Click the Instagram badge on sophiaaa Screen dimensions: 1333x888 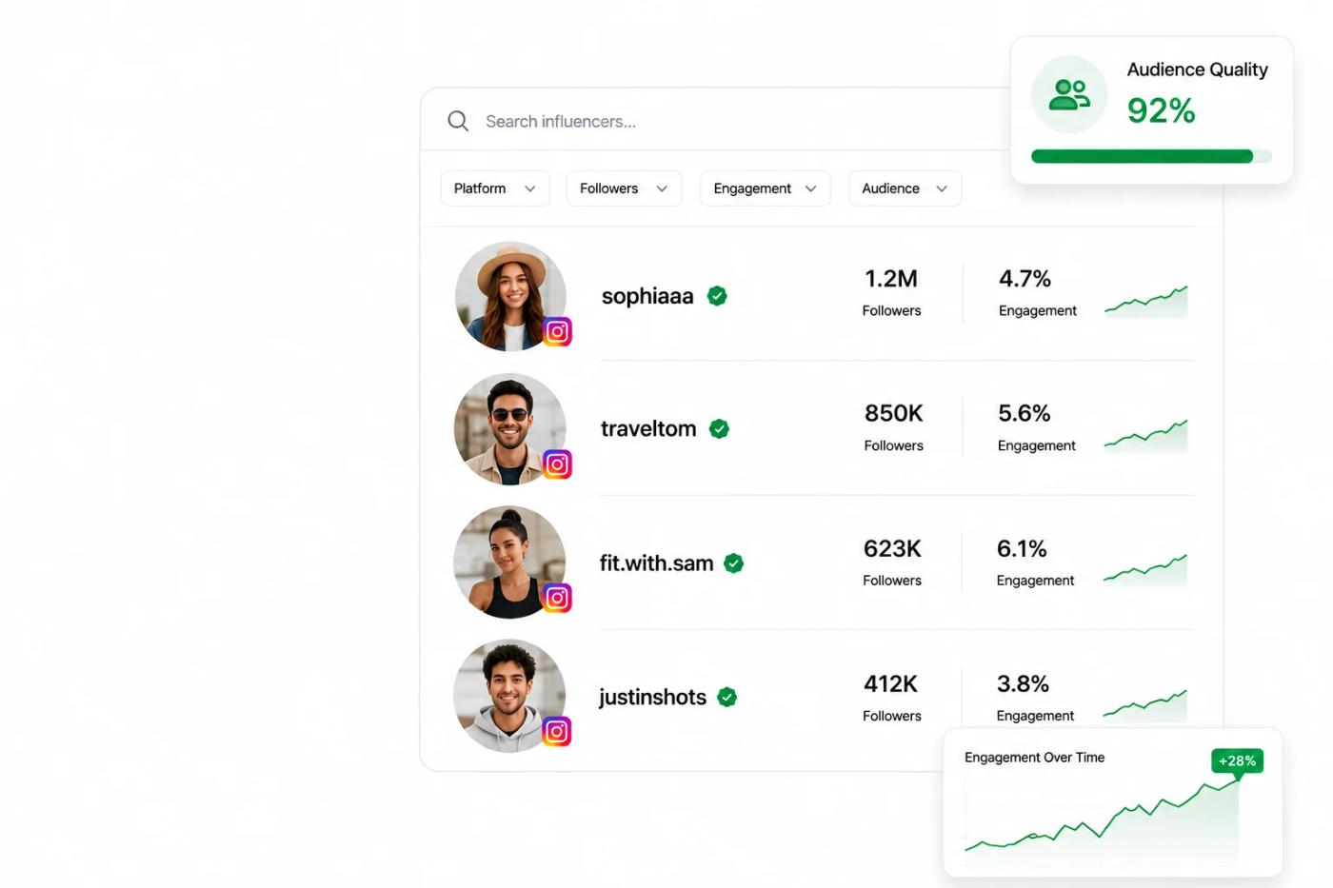pos(557,331)
